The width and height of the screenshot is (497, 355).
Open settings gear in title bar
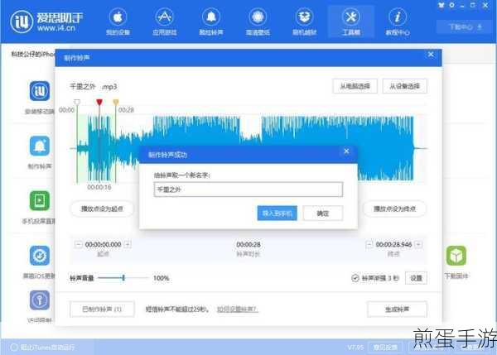(451, 5)
